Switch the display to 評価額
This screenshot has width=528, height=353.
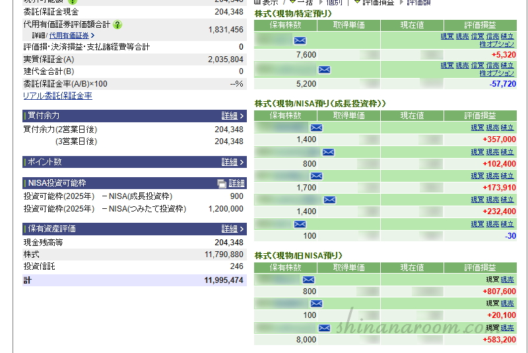tap(418, 3)
